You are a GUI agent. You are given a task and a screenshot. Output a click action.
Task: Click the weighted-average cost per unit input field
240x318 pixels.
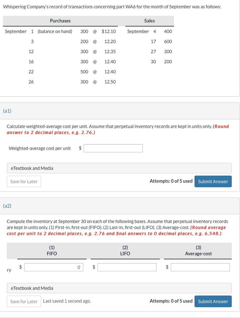click(x=113, y=148)
